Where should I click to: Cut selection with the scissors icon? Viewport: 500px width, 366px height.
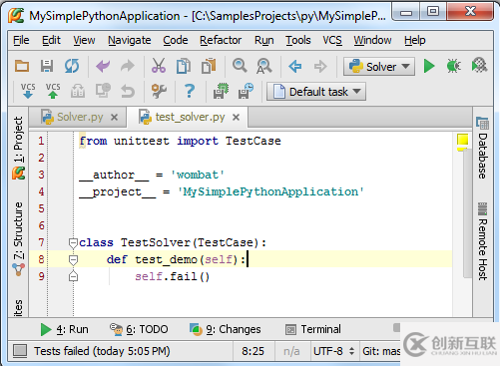click(x=159, y=66)
